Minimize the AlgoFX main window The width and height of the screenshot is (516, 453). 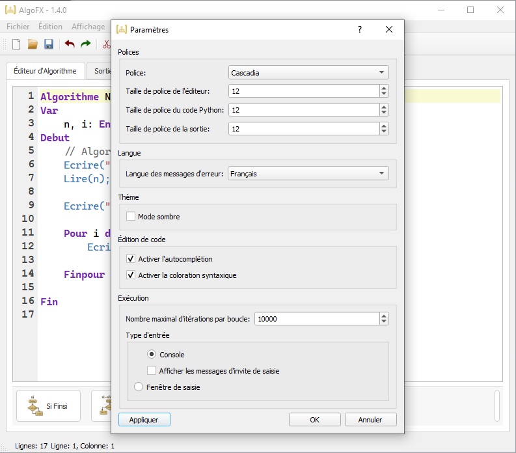click(x=441, y=10)
